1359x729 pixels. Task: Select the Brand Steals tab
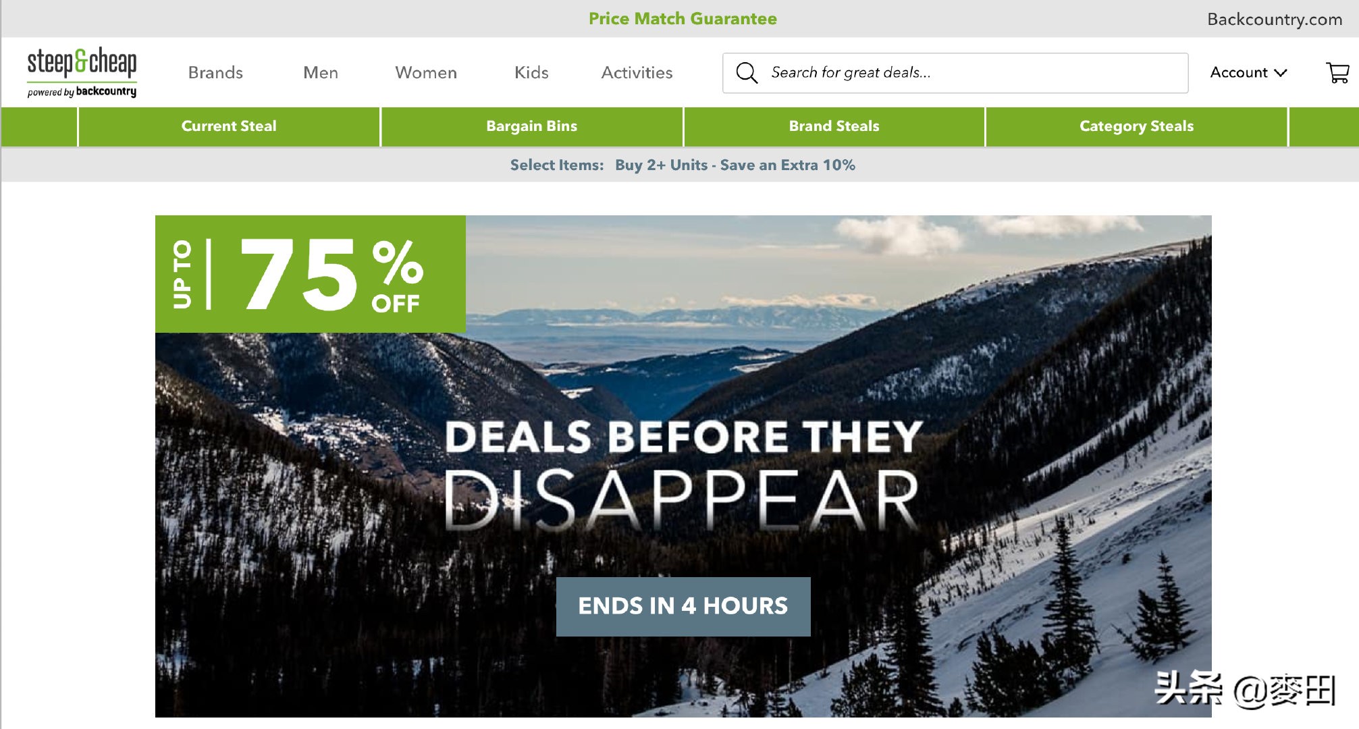coord(834,126)
